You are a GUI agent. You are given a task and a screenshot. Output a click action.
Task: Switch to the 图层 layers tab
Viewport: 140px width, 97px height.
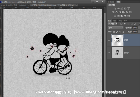[x=109, y=21]
